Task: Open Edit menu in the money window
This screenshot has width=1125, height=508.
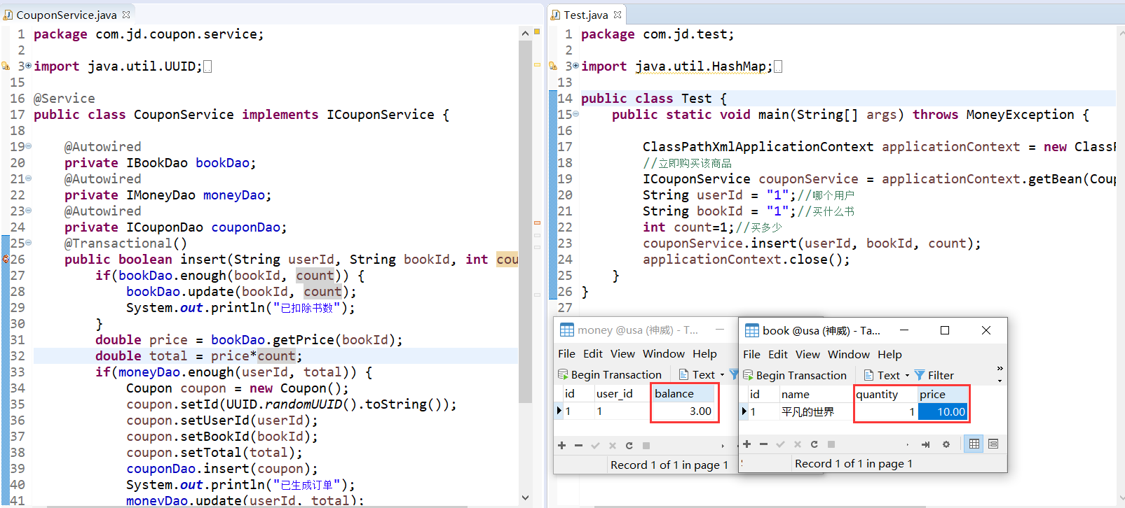Action: pyautogui.click(x=593, y=353)
